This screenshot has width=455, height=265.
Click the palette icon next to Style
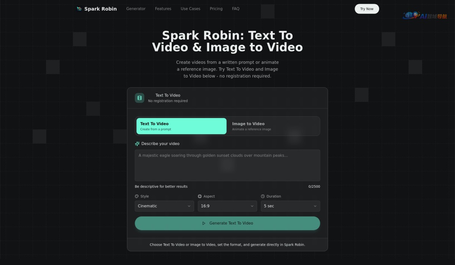pos(137,196)
